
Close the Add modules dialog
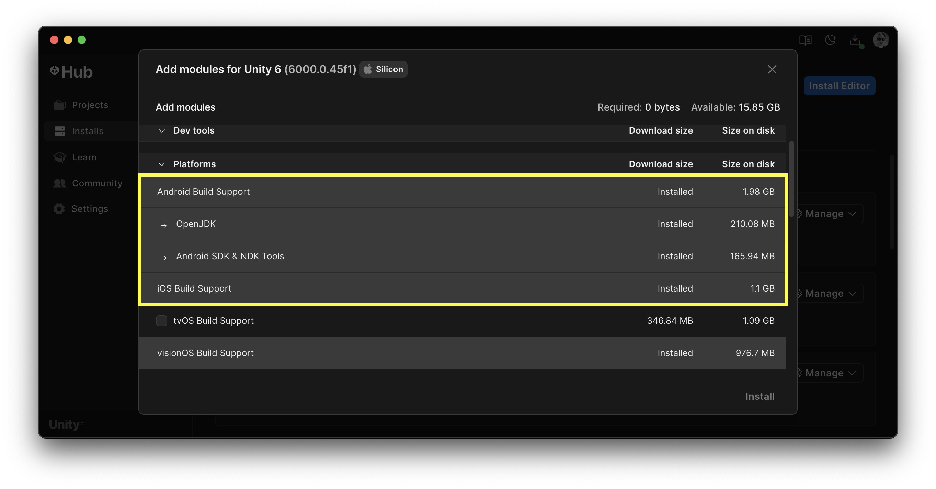[x=772, y=69]
